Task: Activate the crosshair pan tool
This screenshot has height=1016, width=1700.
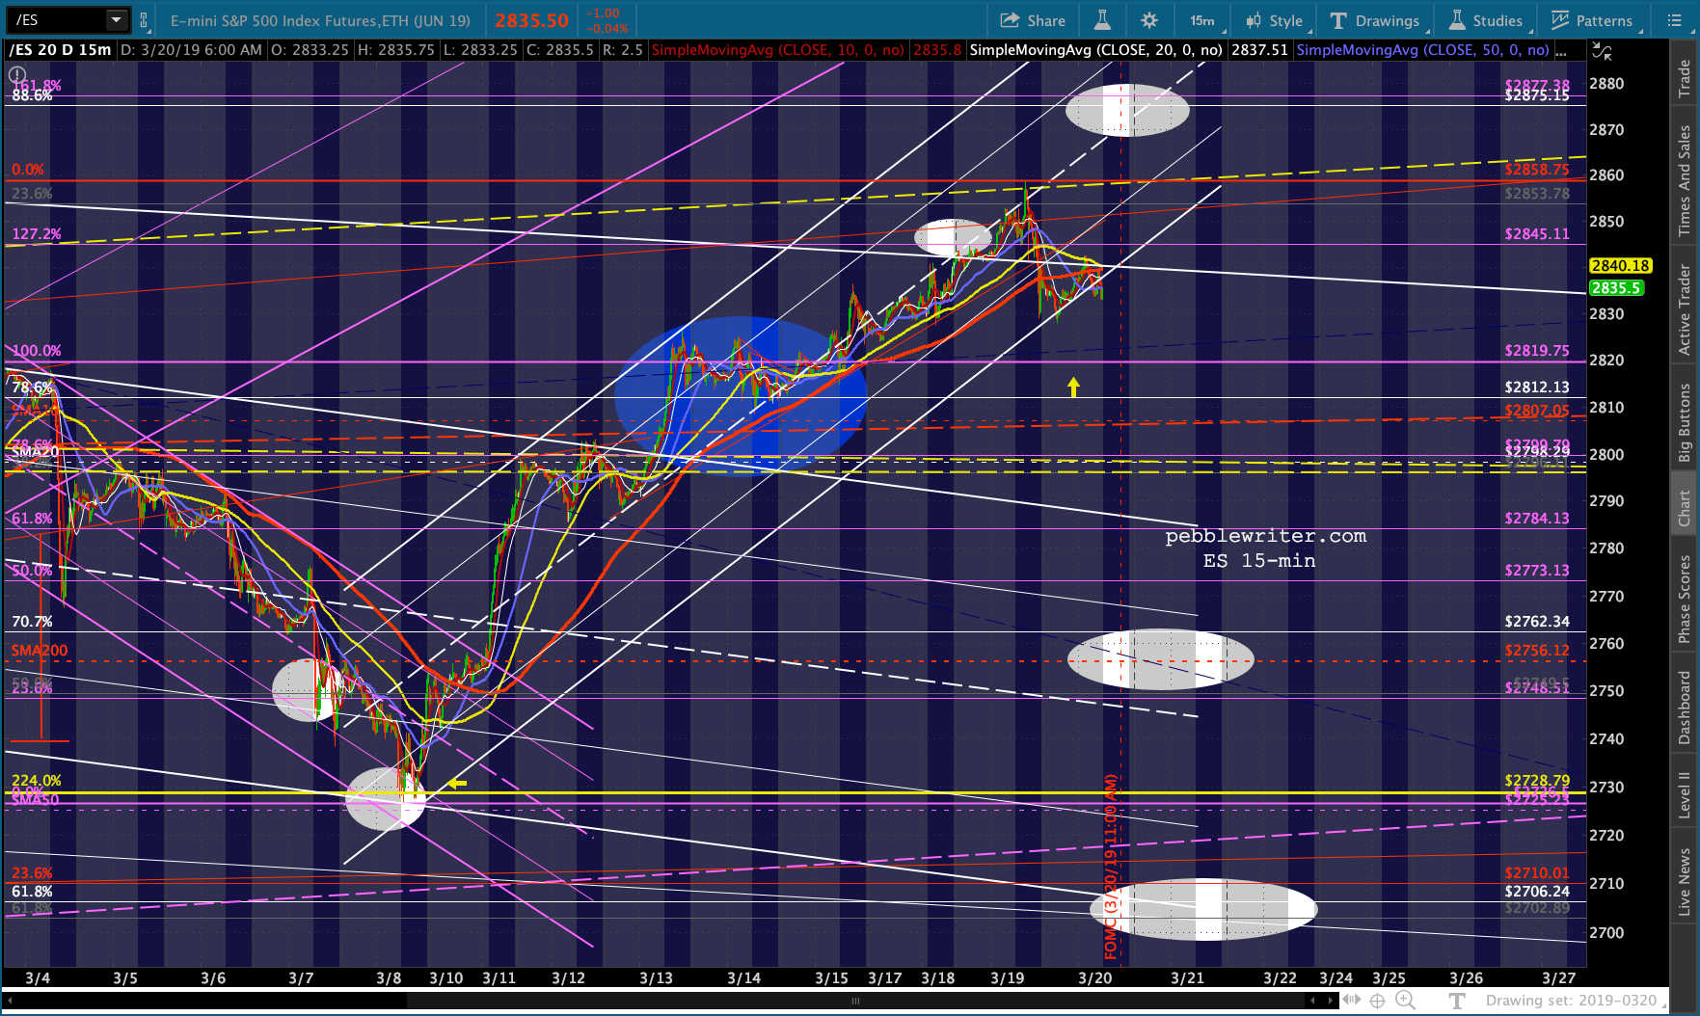Action: (1378, 1001)
